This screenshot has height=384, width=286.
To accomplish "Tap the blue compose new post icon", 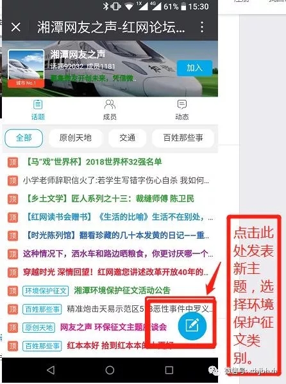I will (x=192, y=326).
